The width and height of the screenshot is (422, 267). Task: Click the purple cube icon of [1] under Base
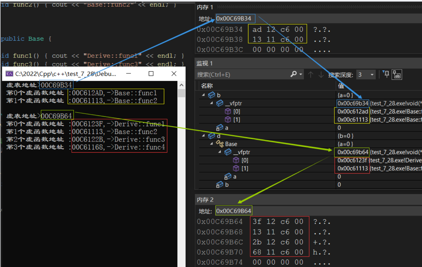tap(236, 168)
